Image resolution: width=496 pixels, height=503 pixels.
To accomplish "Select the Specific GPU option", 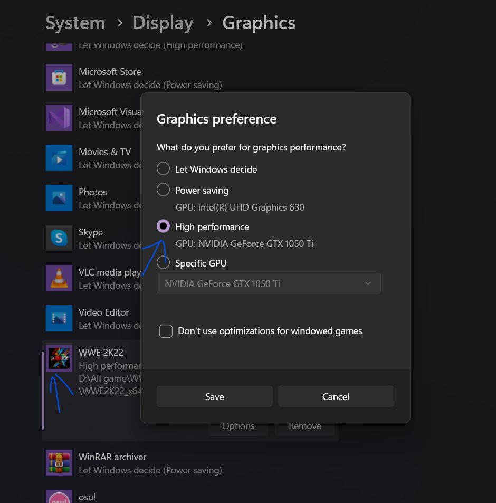I will point(163,262).
